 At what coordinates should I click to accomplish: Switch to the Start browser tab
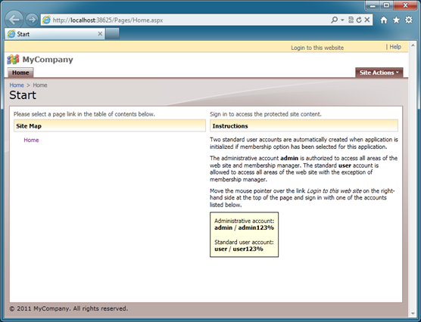55,34
